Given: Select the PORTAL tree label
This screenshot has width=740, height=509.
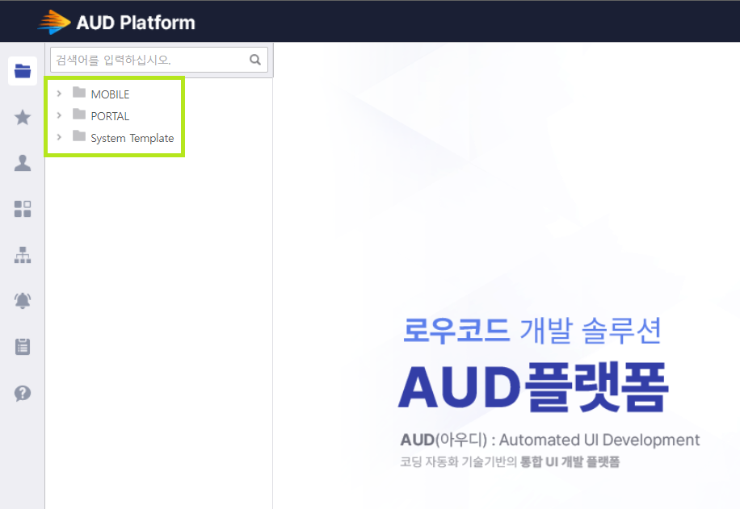Looking at the screenshot, I should click(110, 116).
